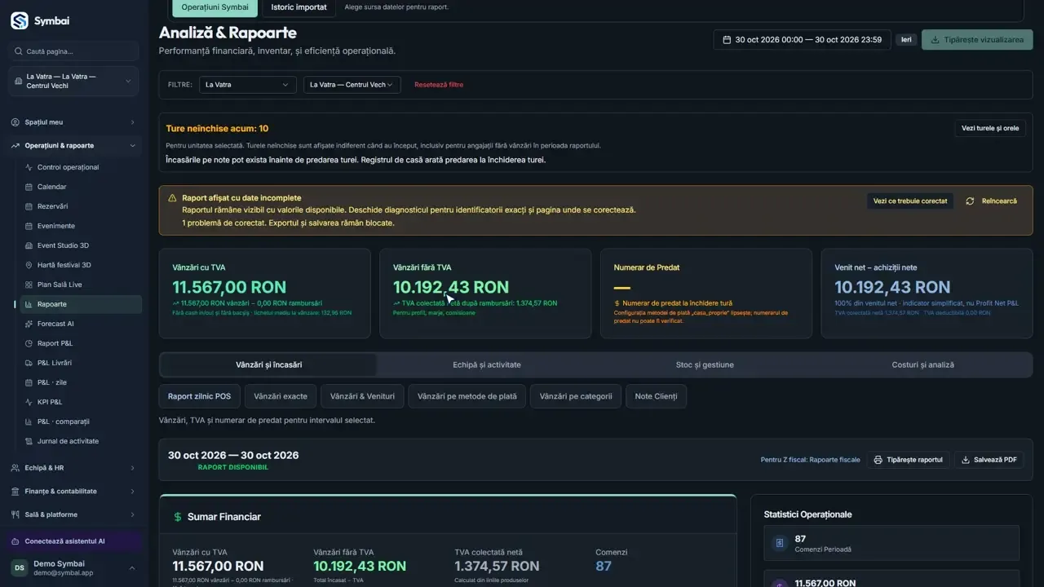This screenshot has width=1044, height=587.
Task: Click Conectează asistentul AI
Action: point(74,541)
